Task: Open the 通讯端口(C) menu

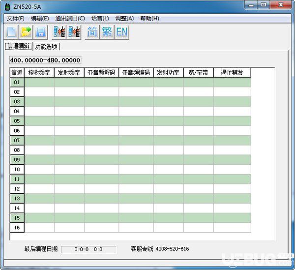Action: (x=70, y=18)
